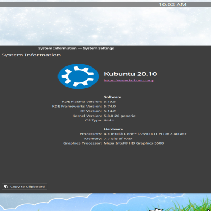Click the Copy to Clipboard button
The width and height of the screenshot is (211, 211).
pyautogui.click(x=24, y=187)
